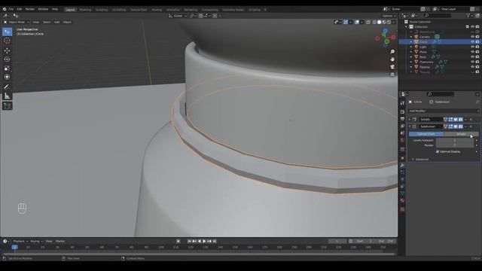
Task: Click the viewport pan hand icon
Action: pos(392,59)
